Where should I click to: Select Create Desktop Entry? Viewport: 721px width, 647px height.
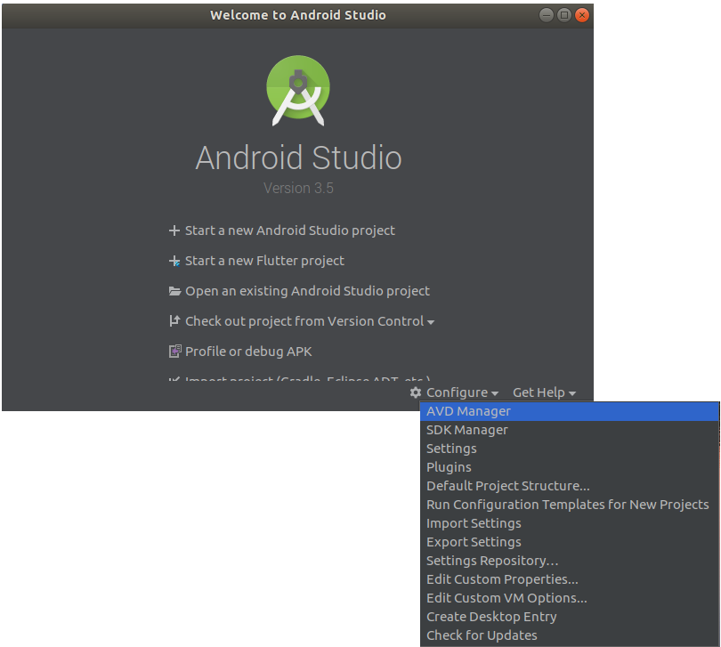pyautogui.click(x=491, y=616)
